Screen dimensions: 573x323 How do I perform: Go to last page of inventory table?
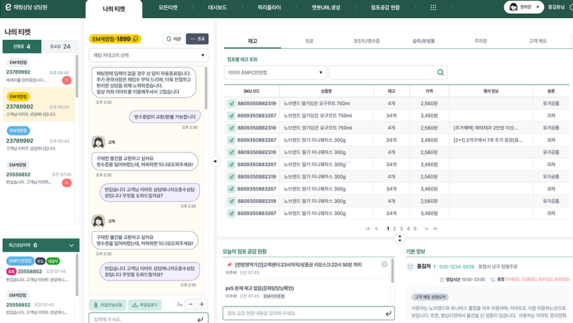(435, 228)
